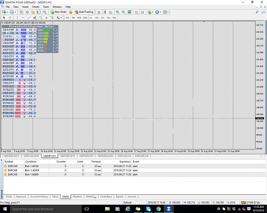This screenshot has width=267, height=213.
Task: Toggle Auto Scroll chart icon
Action: (x=137, y=12)
